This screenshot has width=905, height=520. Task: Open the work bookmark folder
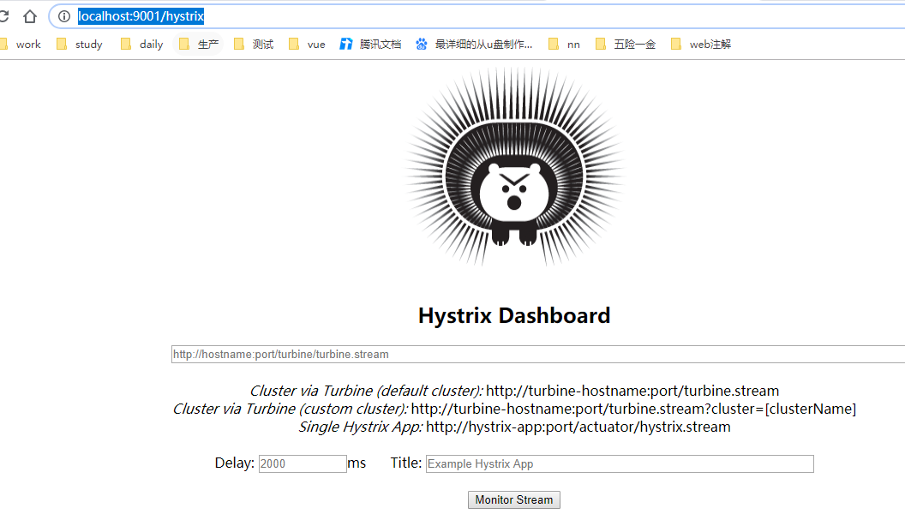(x=21, y=45)
